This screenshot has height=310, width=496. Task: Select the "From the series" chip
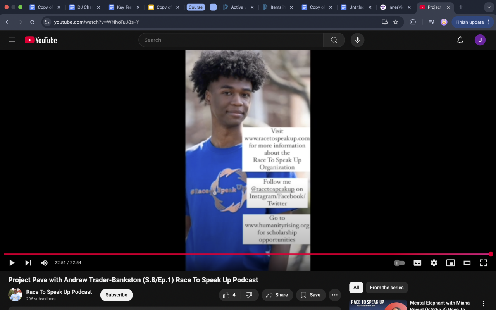point(386,288)
